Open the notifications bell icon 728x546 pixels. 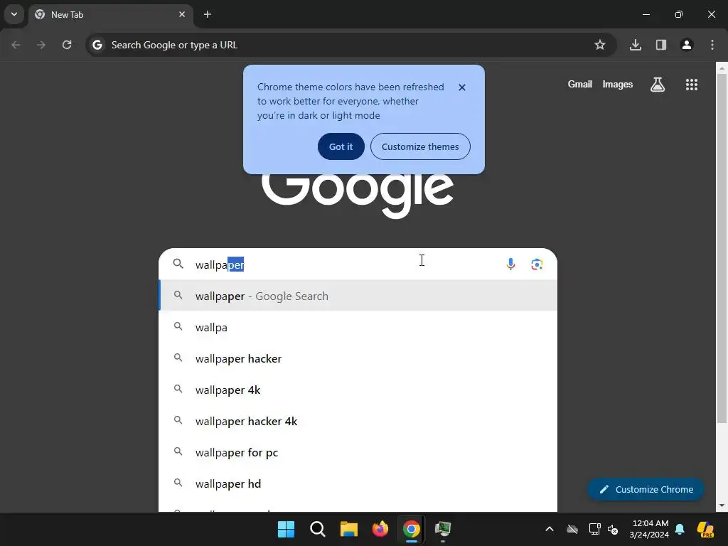coord(680,529)
